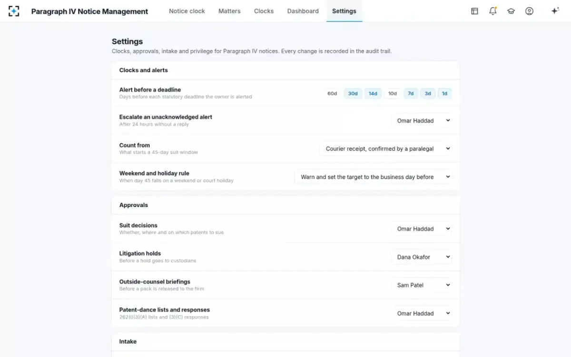
Task: Open the Clocks tab
Action: click(x=264, y=11)
